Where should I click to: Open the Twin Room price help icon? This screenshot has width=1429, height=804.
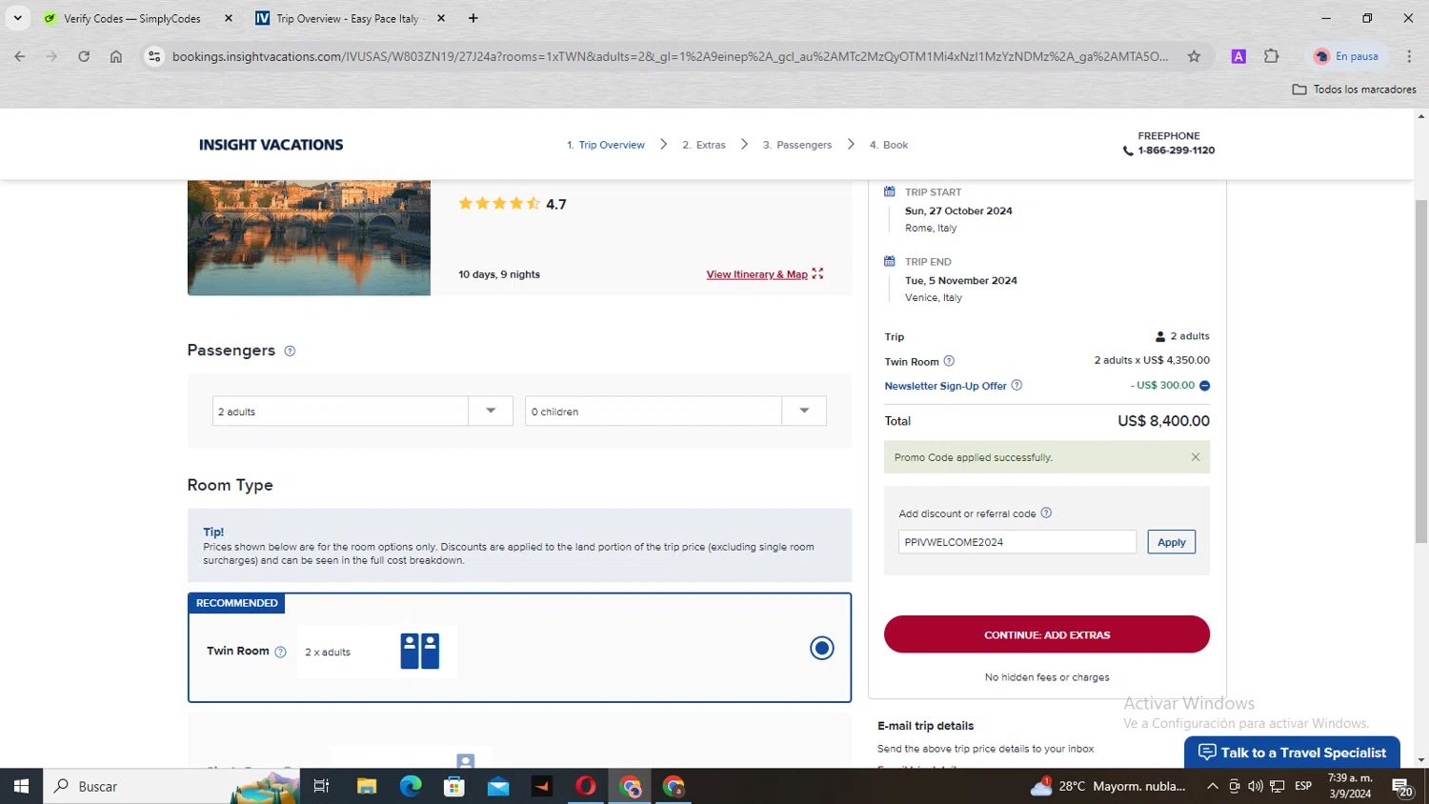coord(949,361)
